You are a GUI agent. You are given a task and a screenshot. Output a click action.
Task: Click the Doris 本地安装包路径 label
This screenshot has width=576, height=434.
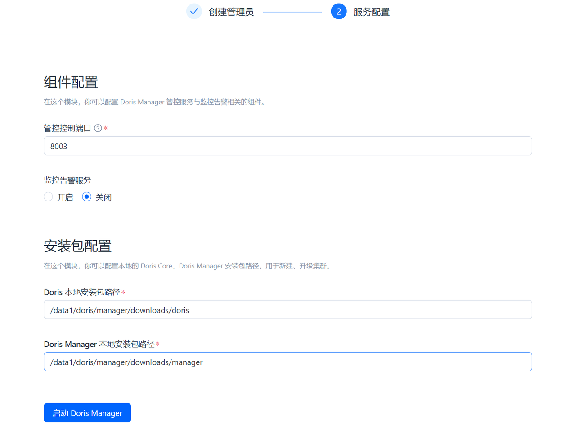[x=82, y=292]
